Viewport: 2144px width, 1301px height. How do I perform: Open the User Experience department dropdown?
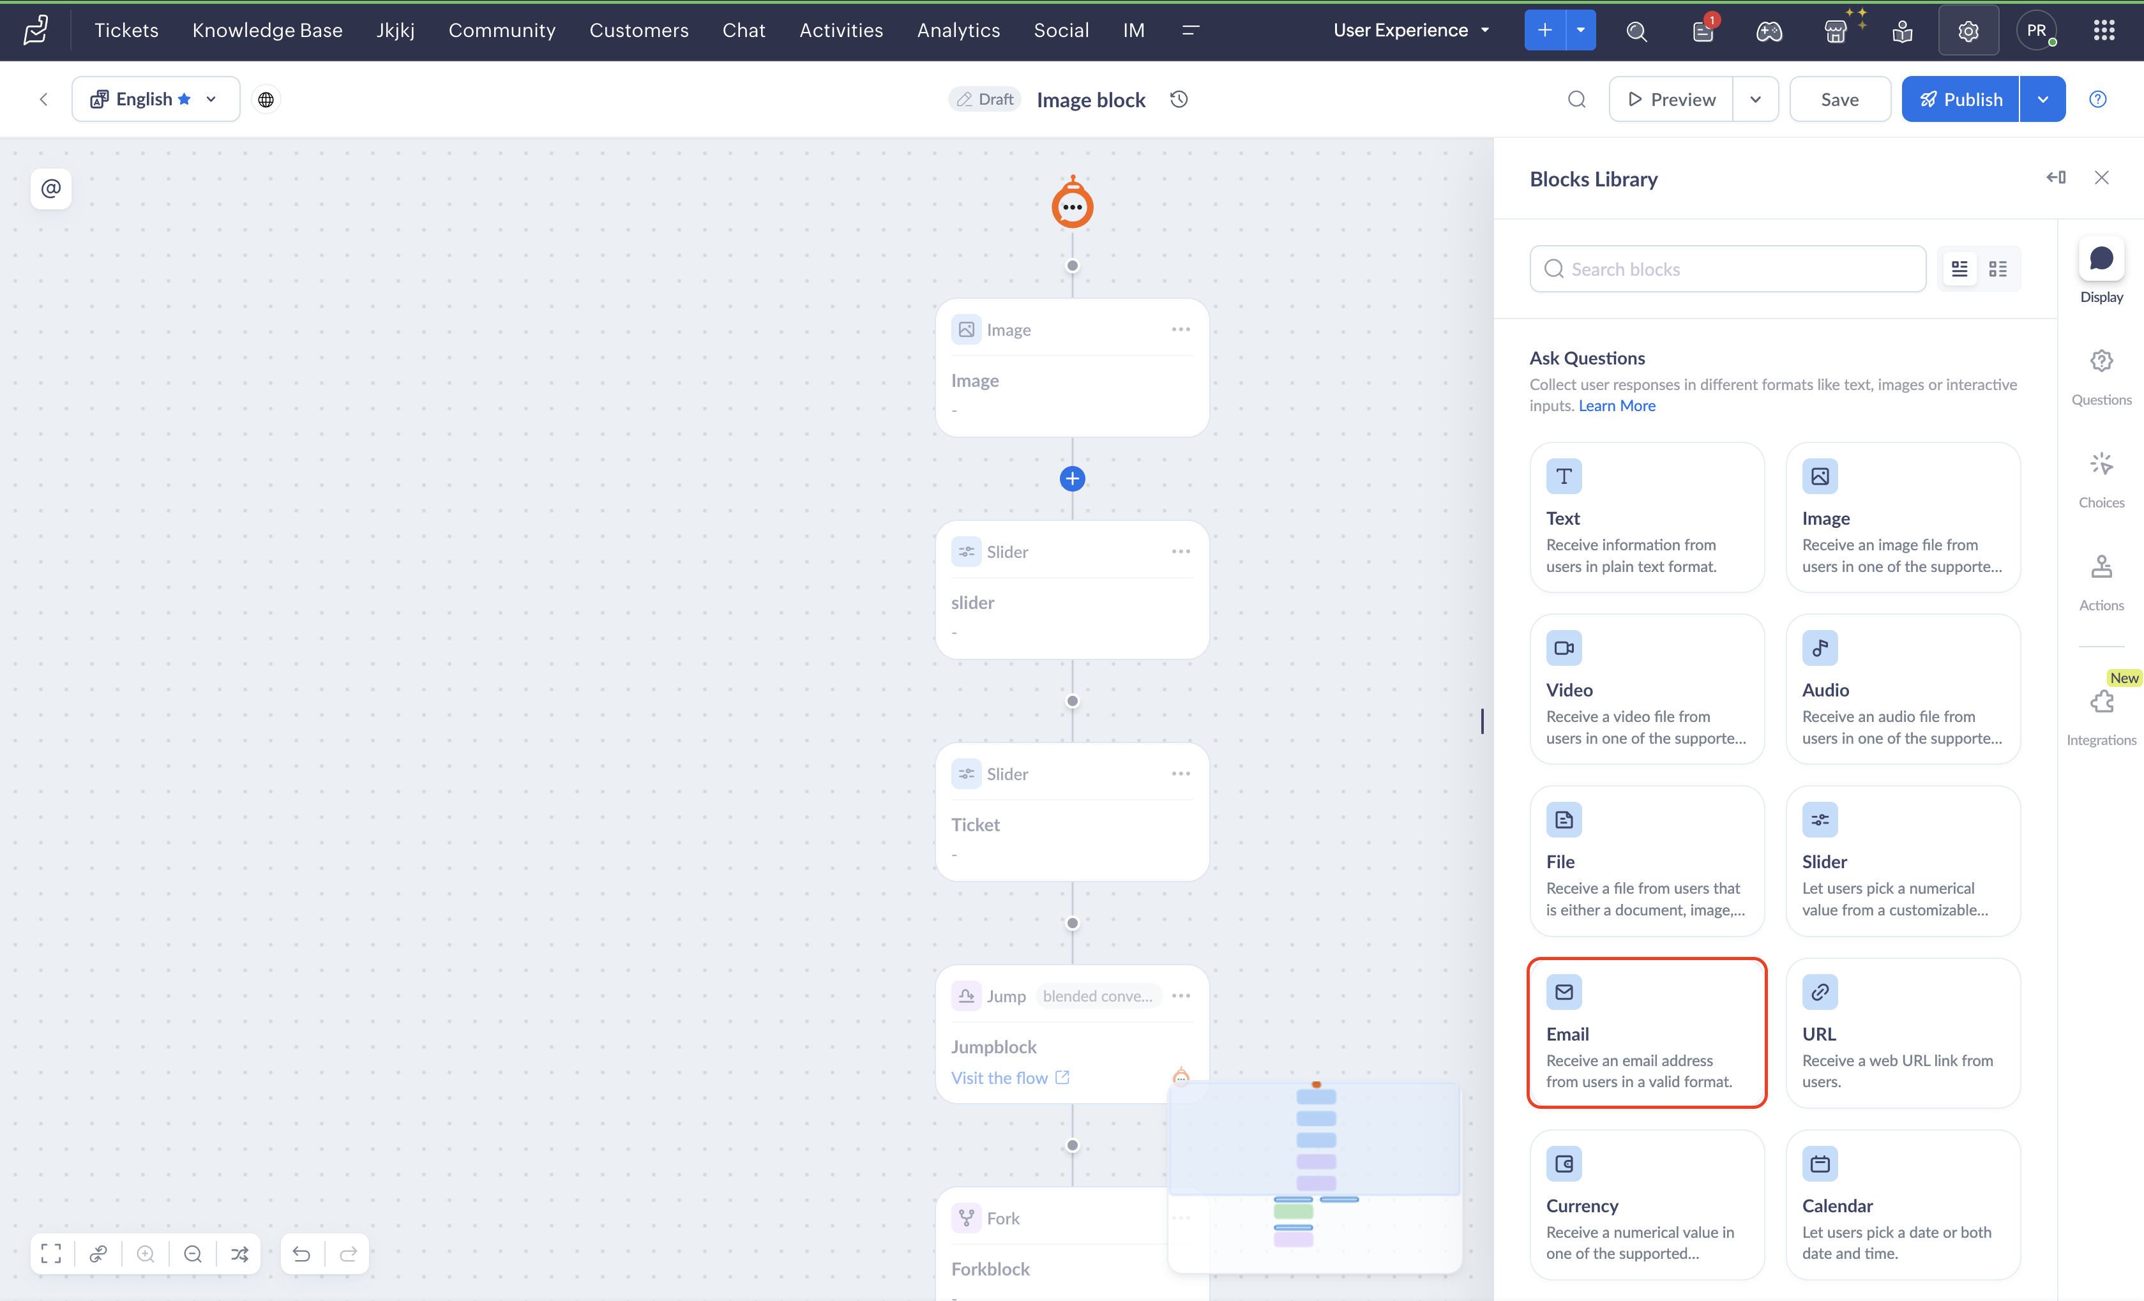1410,31
